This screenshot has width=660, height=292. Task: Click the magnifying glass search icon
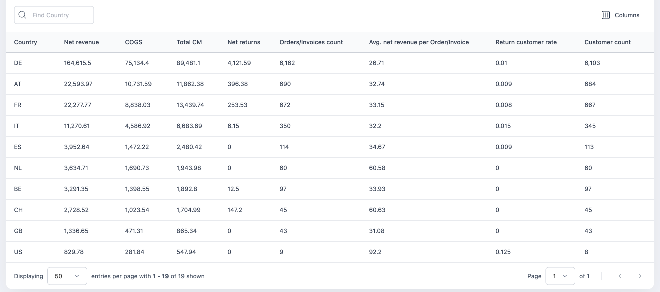pos(22,14)
